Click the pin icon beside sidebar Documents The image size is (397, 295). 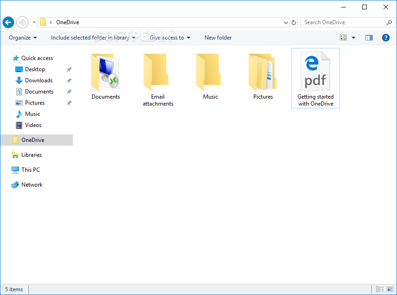pos(69,92)
